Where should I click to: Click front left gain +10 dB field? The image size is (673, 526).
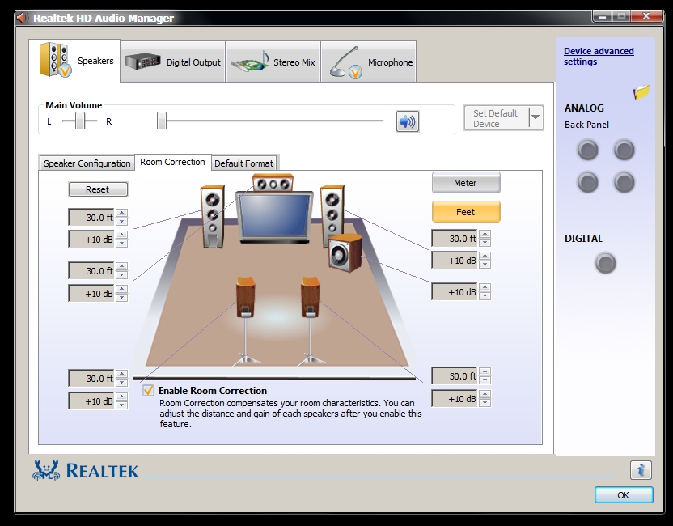pyautogui.click(x=91, y=240)
